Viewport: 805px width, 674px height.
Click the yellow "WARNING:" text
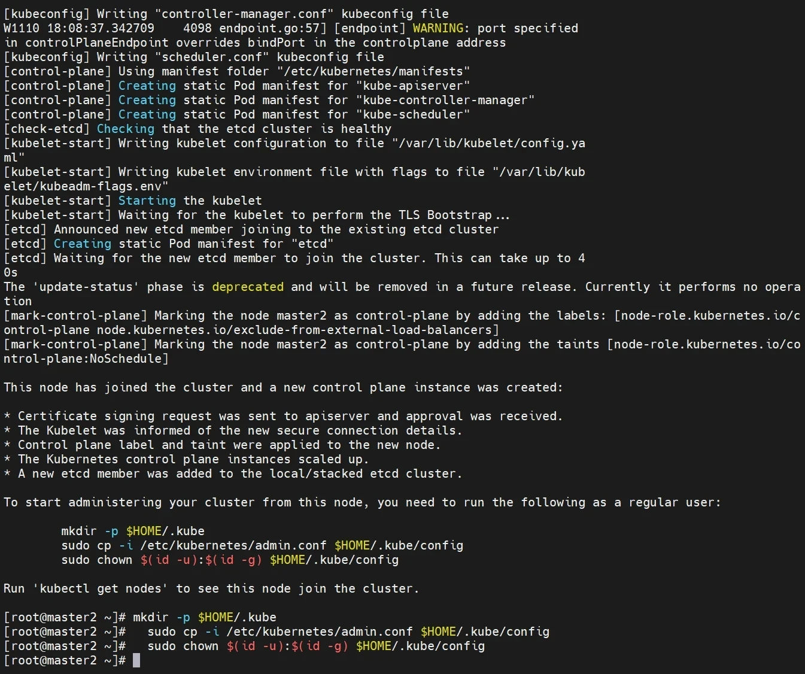tap(438, 28)
